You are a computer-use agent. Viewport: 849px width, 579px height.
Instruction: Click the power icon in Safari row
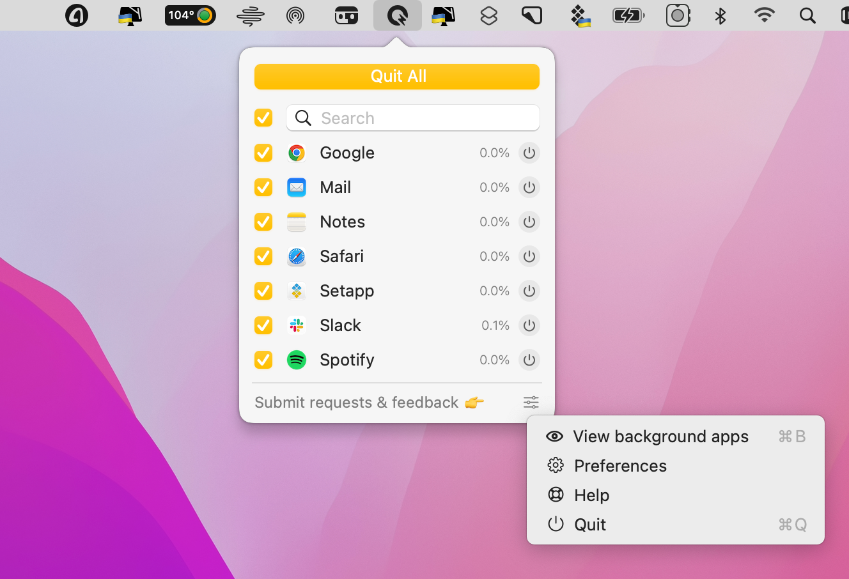pos(529,256)
